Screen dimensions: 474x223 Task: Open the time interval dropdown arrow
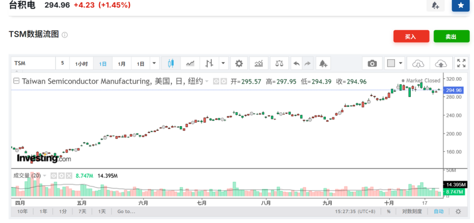click(154, 64)
